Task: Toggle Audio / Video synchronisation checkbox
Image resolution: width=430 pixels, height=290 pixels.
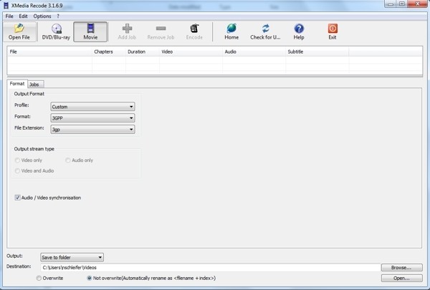Action: (17, 198)
